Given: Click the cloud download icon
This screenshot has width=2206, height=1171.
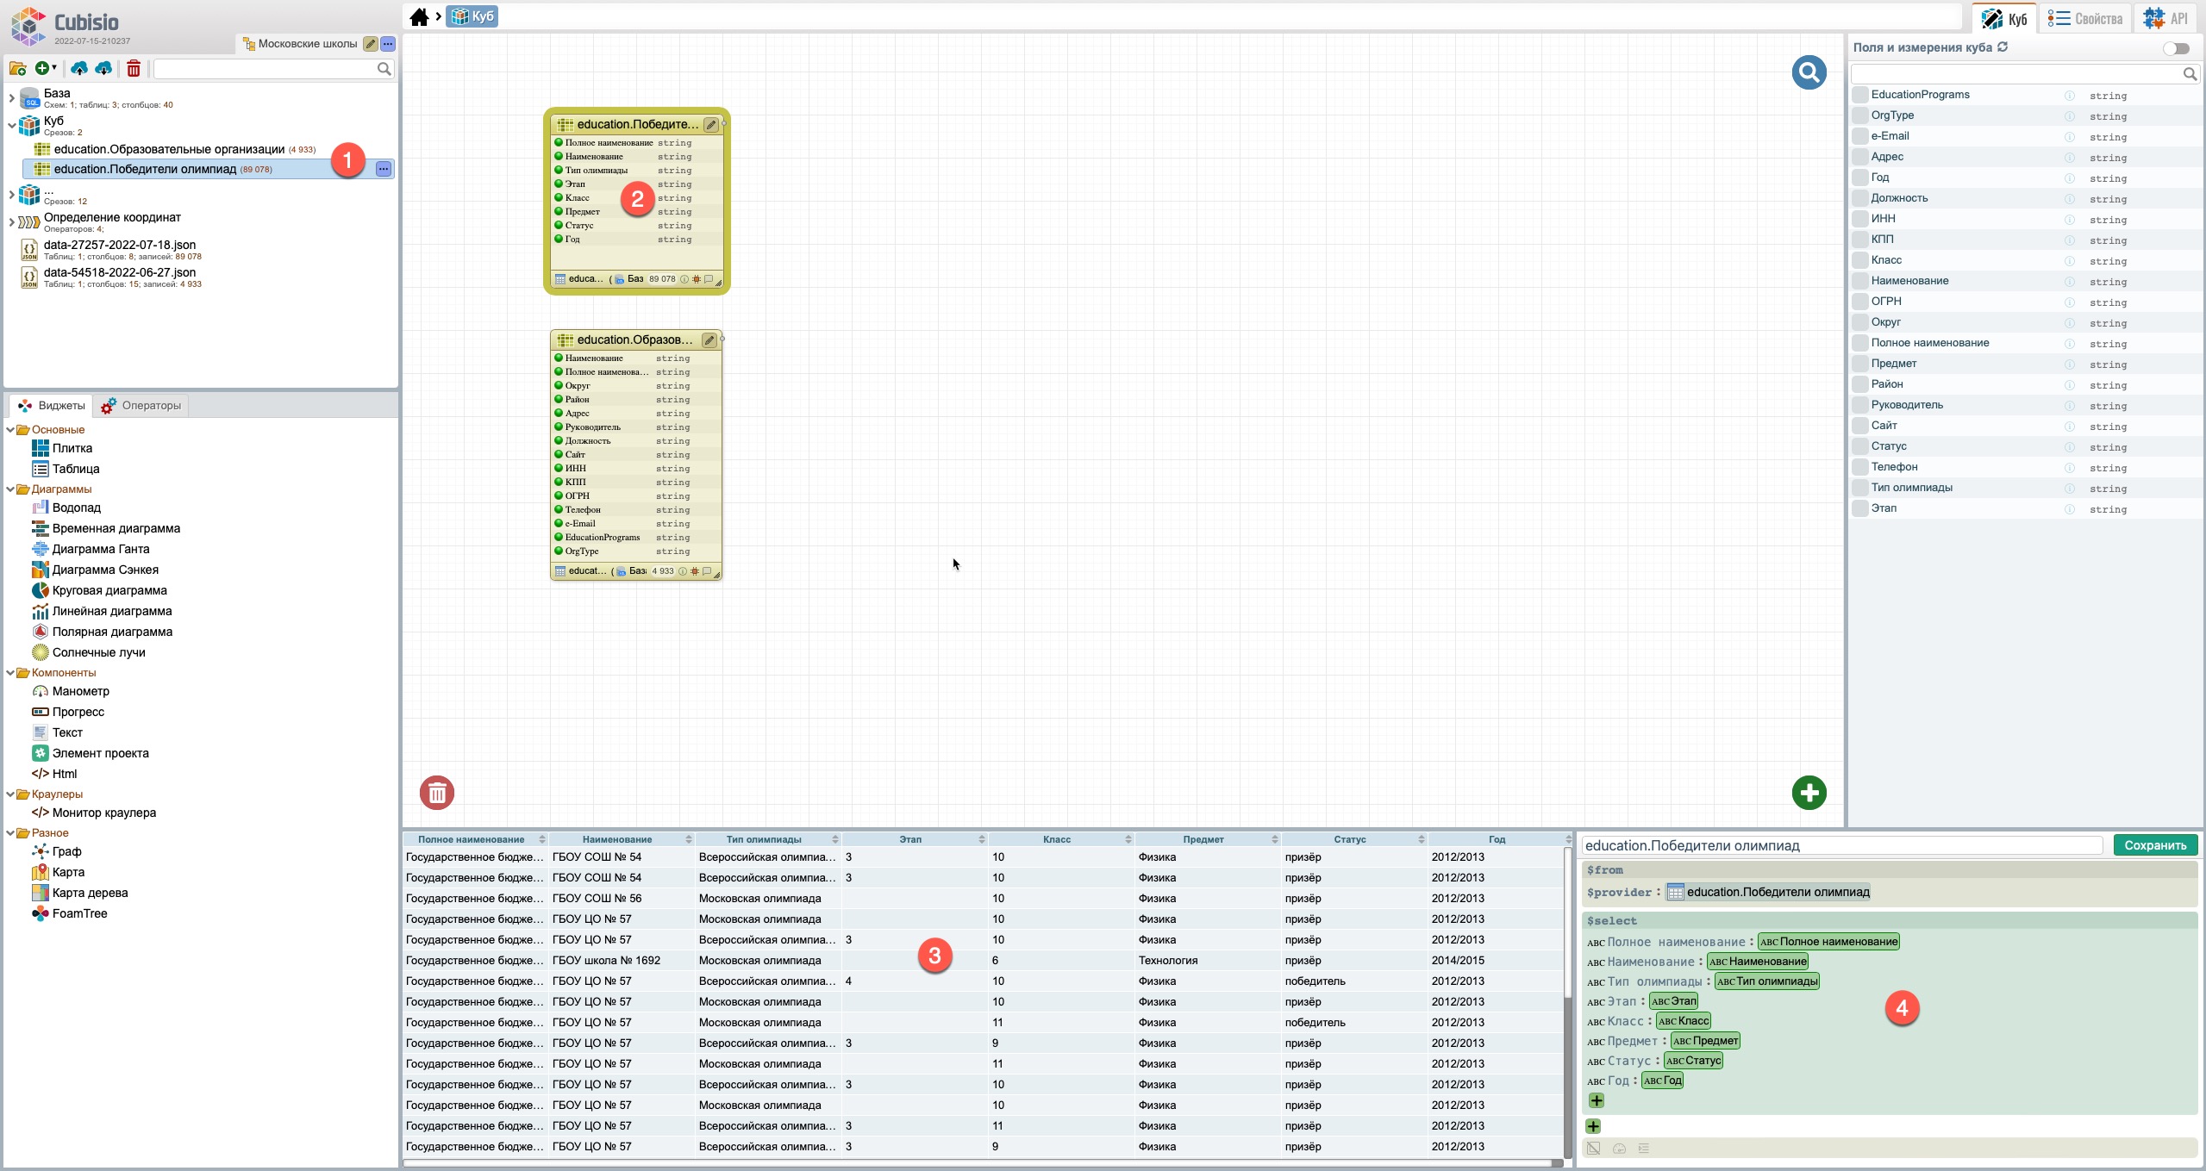Looking at the screenshot, I should [x=103, y=68].
